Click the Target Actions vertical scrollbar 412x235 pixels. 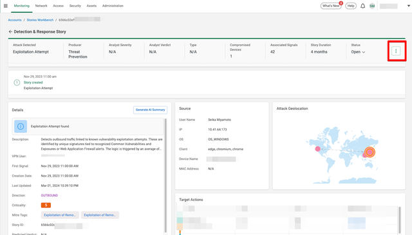tap(400, 220)
